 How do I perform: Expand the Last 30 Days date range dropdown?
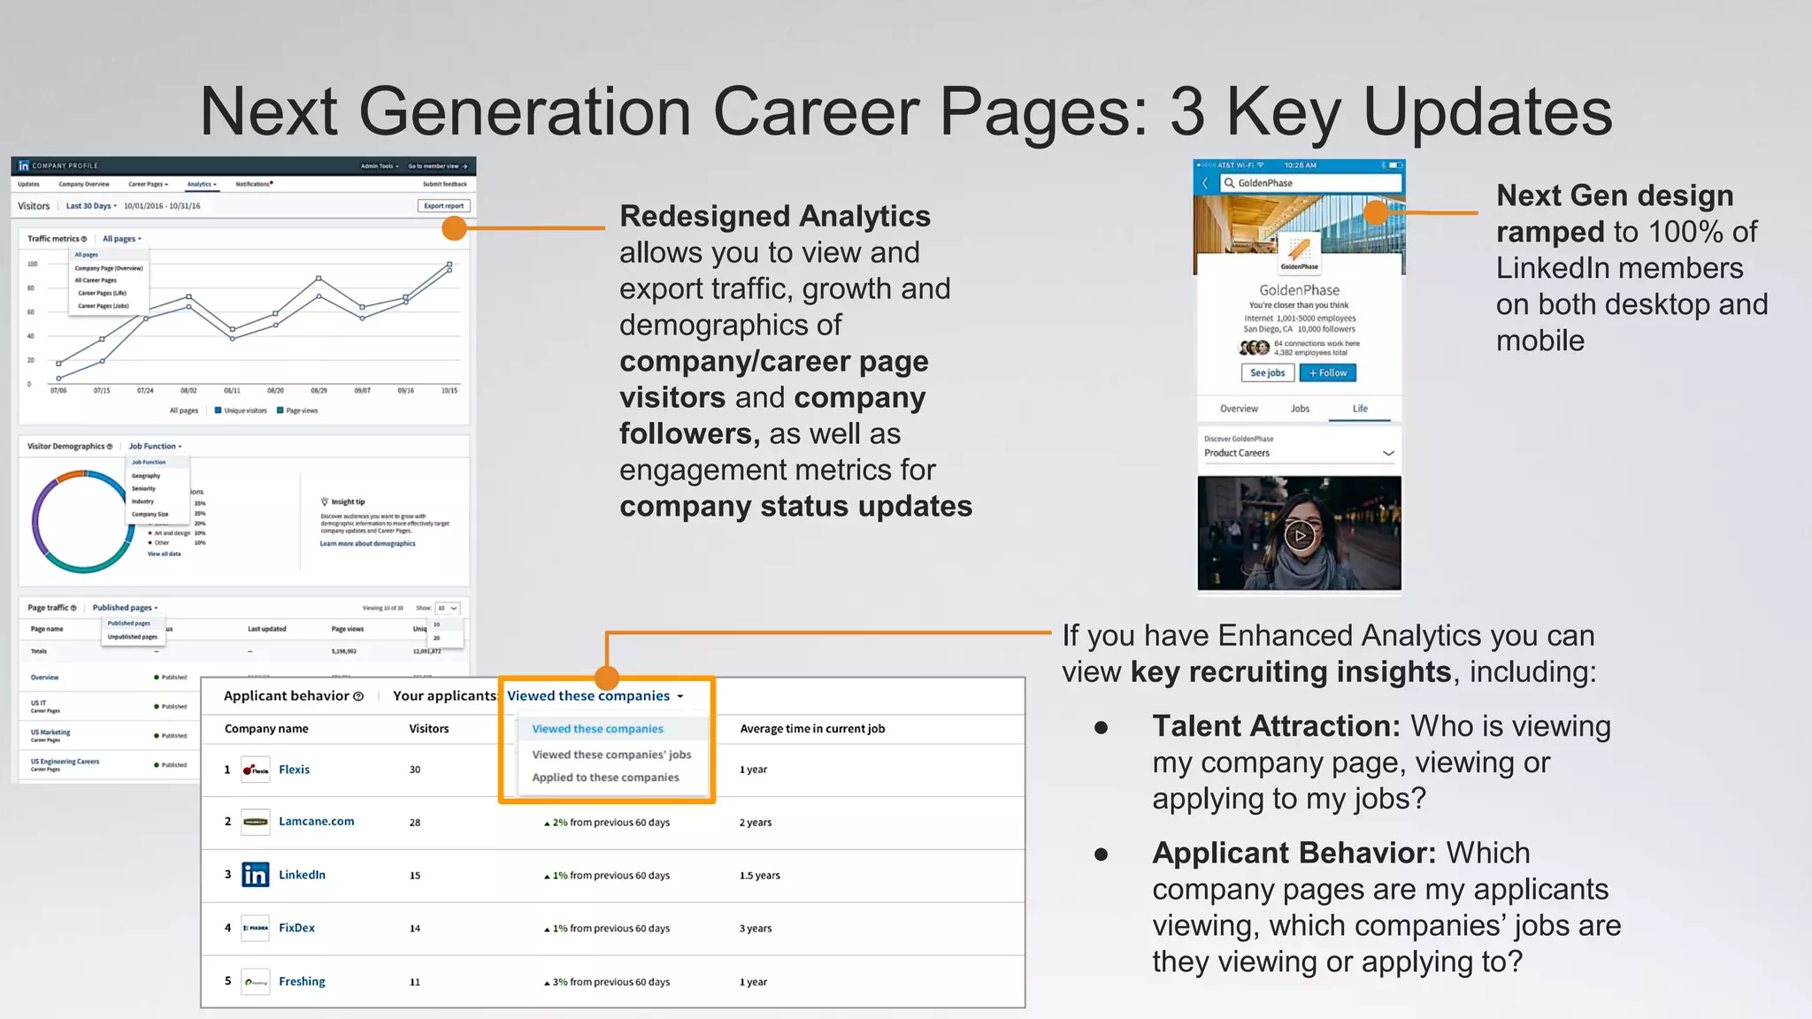[91, 206]
